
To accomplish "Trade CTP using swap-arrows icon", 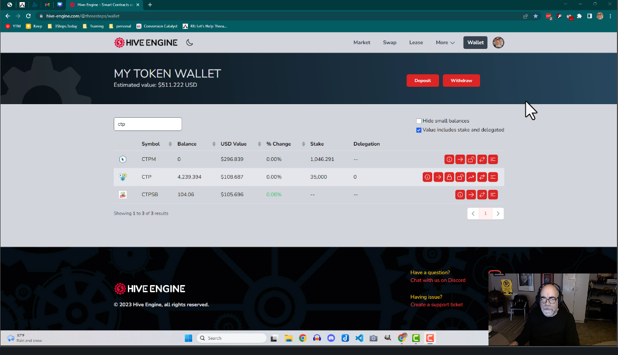I will click(x=482, y=177).
